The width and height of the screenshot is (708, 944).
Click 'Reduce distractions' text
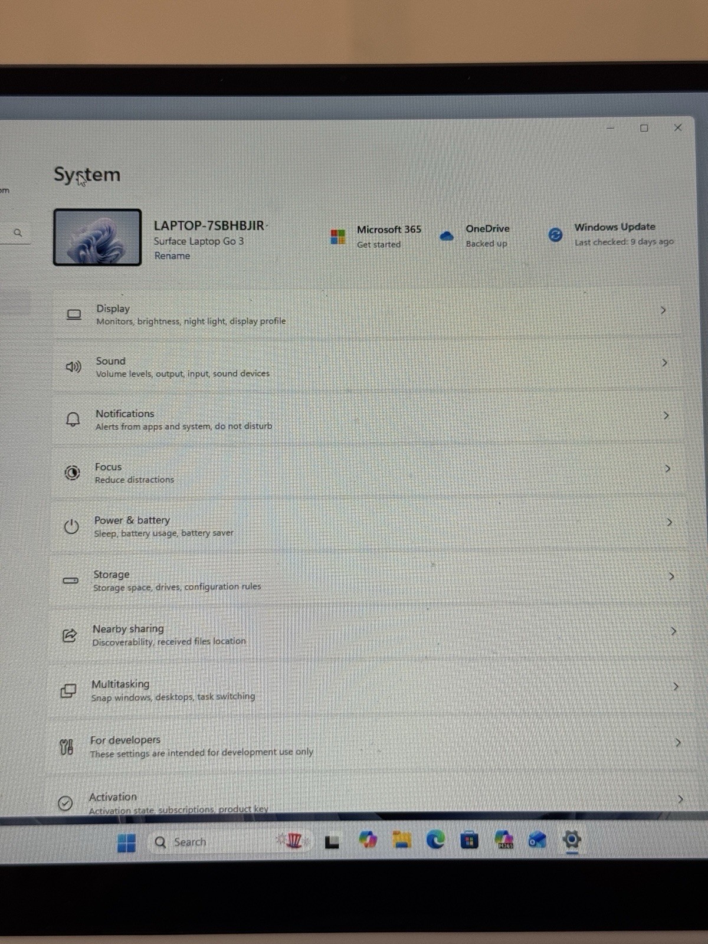pos(135,480)
